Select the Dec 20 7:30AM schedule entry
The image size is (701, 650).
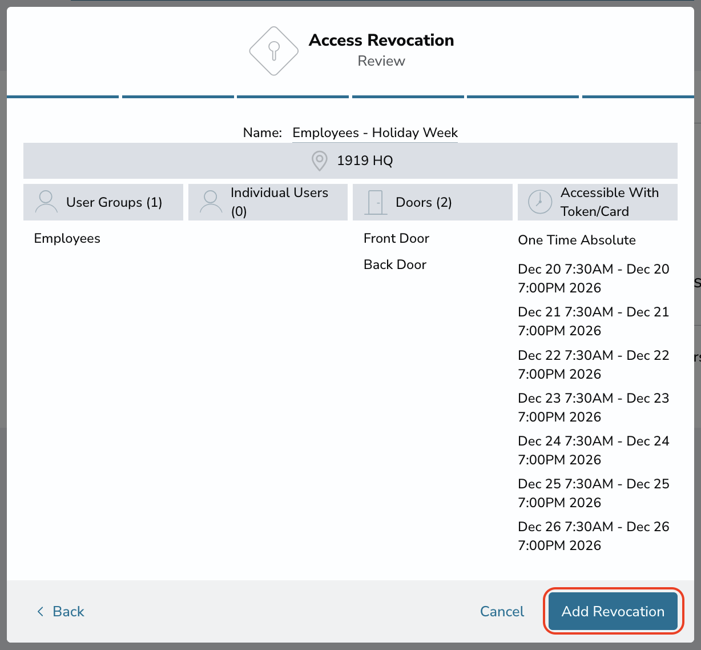pos(594,278)
